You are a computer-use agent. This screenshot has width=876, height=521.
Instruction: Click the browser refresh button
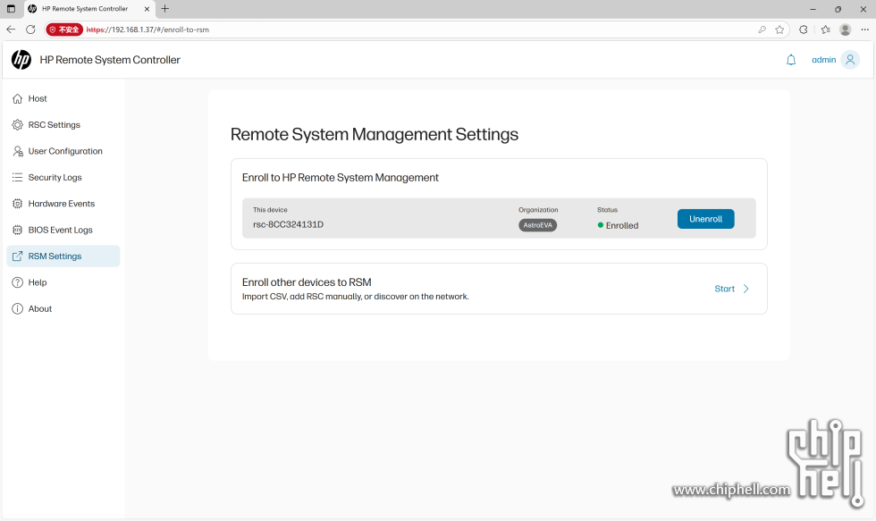coord(30,29)
